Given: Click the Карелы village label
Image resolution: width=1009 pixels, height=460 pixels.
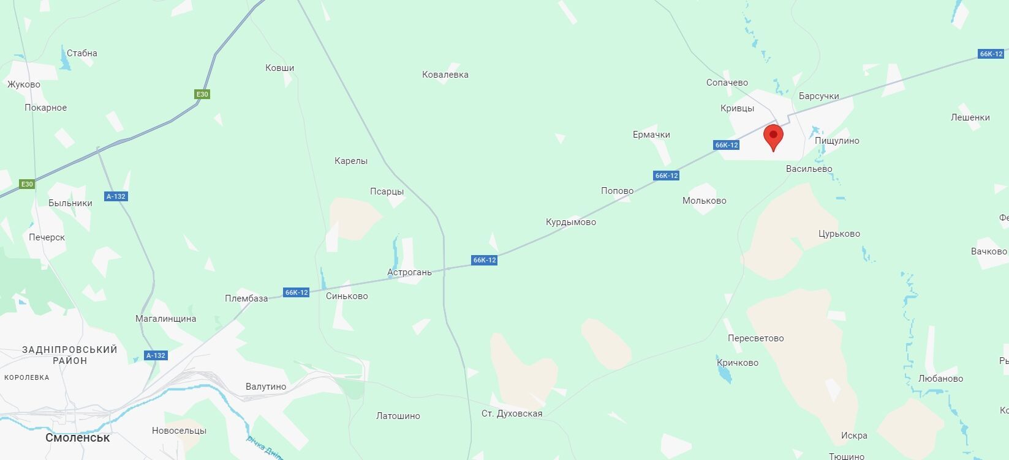Looking at the screenshot, I should [x=351, y=161].
